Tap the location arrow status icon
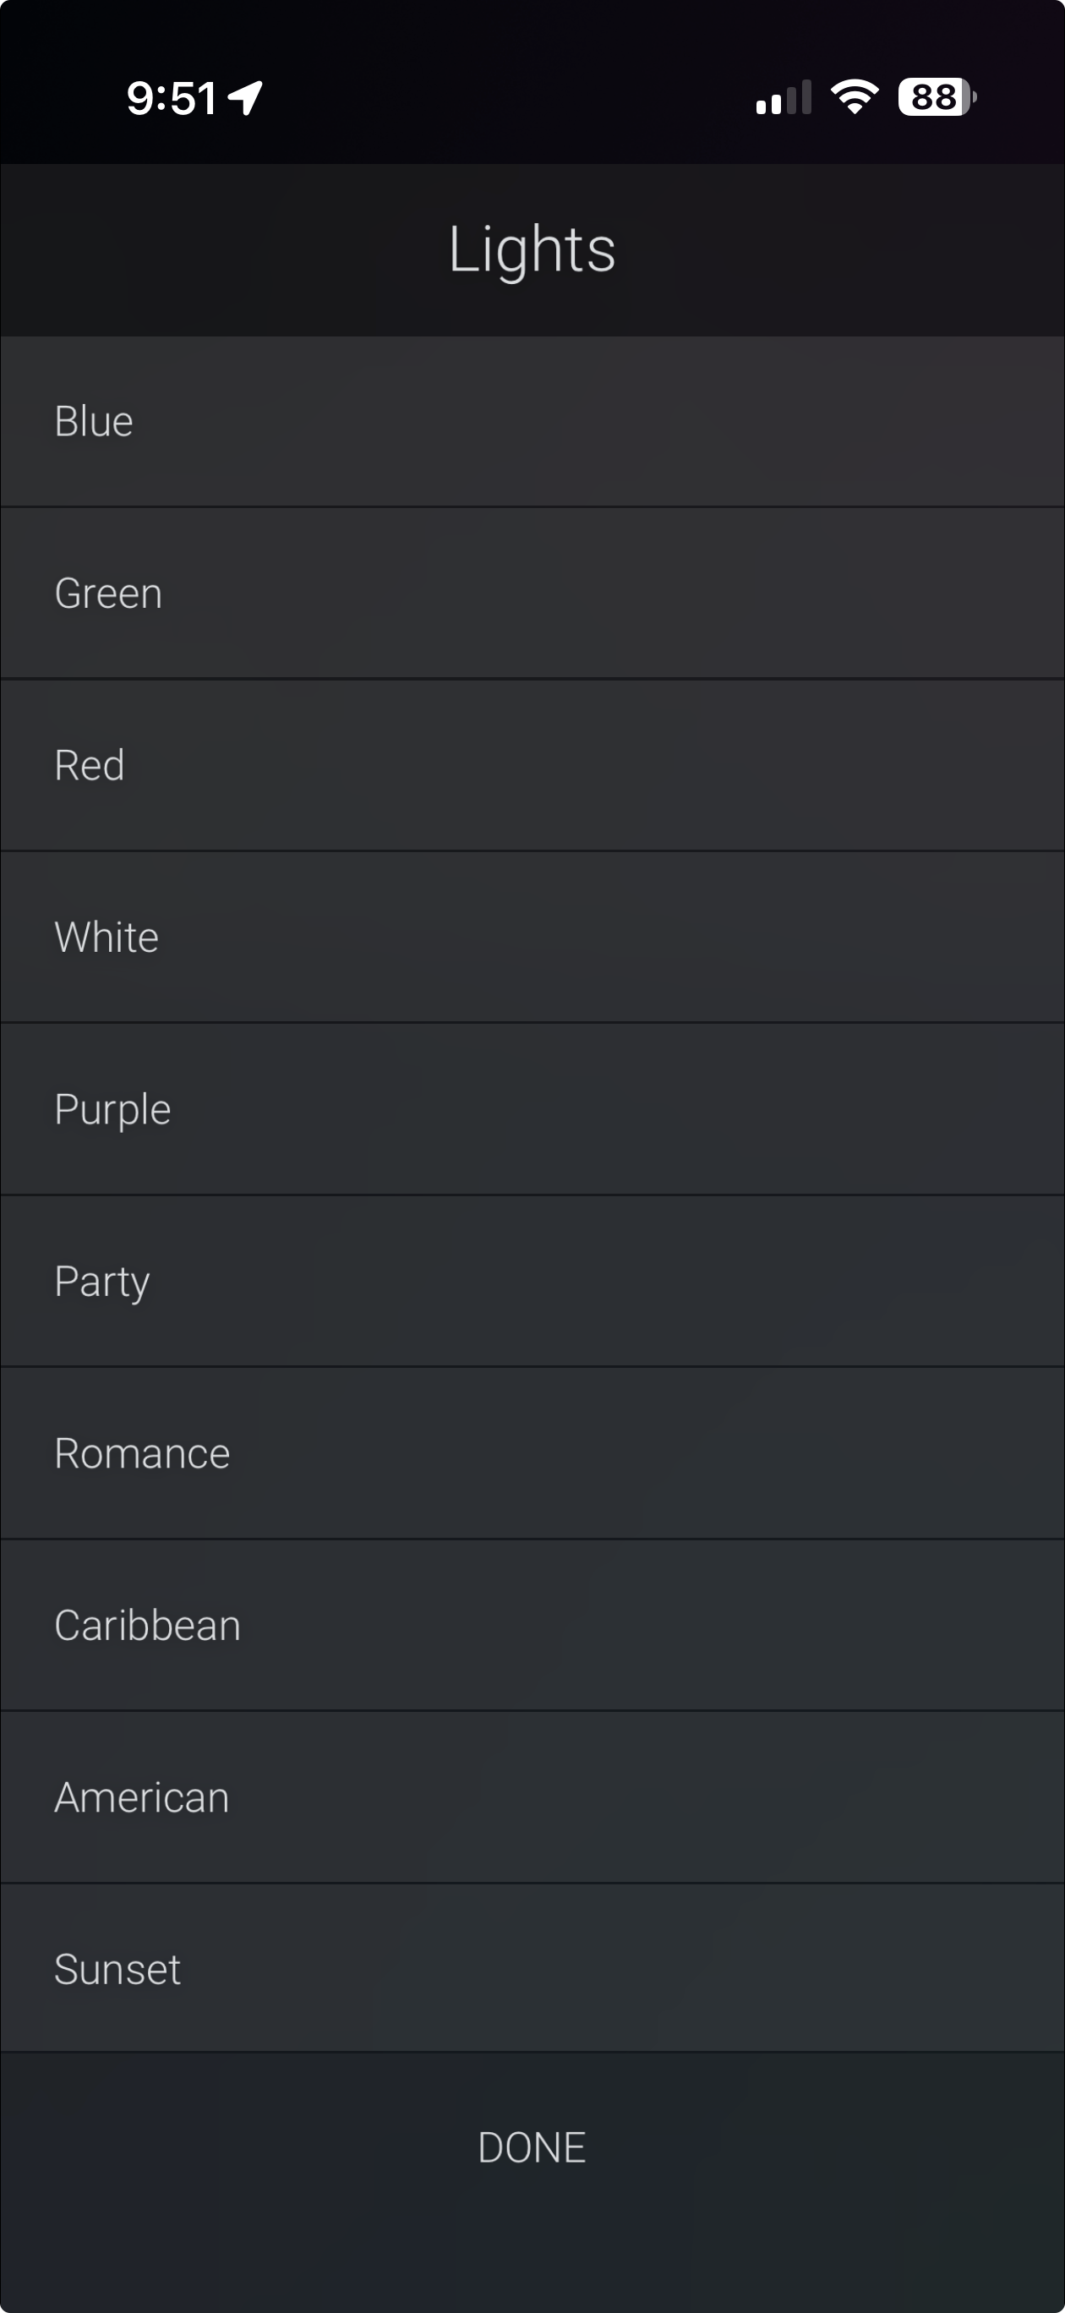This screenshot has width=1065, height=2313. tap(245, 98)
